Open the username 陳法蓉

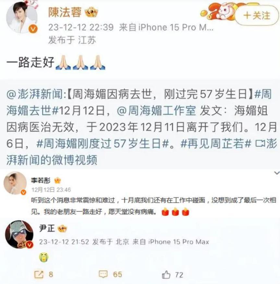click(x=65, y=12)
